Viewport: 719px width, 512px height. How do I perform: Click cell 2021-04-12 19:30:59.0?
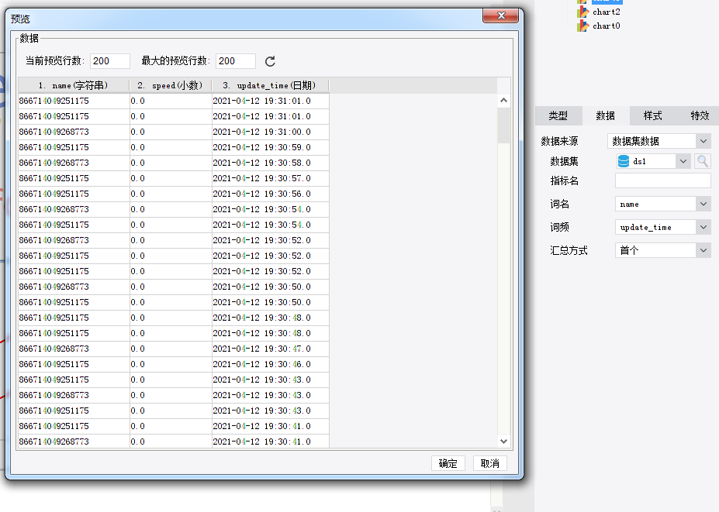[271, 147]
